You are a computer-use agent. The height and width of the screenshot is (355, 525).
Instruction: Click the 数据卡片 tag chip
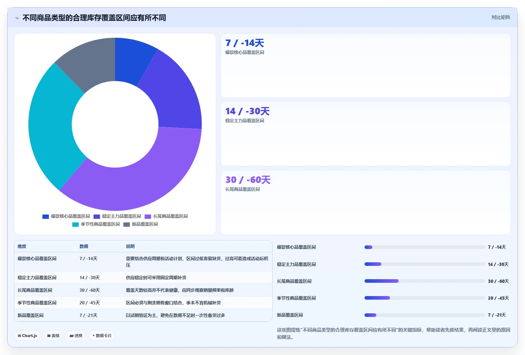coord(102,336)
